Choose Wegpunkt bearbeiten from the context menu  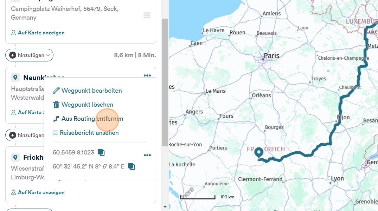(87, 91)
